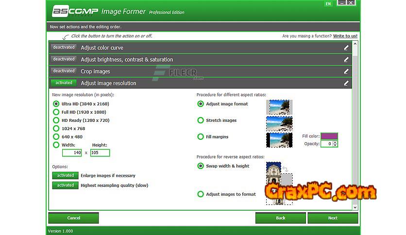
Task: Increase Opacity with the up arrow
Action: click(335, 142)
